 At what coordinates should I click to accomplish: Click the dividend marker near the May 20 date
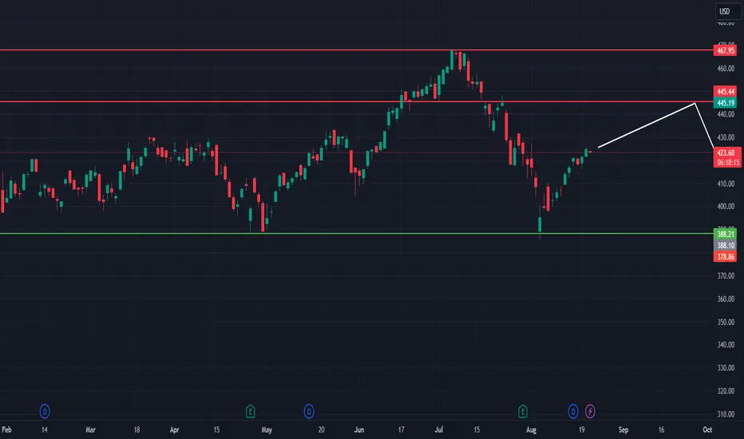tap(309, 411)
